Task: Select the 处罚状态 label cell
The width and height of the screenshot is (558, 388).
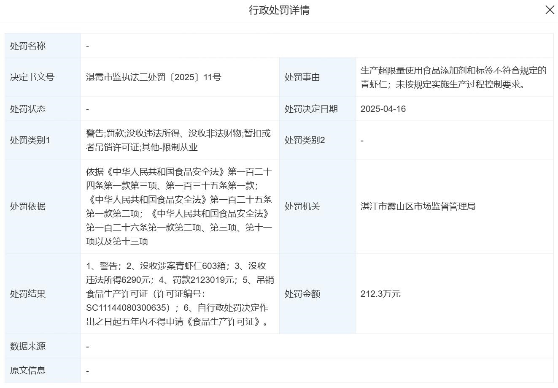Action: [43, 109]
